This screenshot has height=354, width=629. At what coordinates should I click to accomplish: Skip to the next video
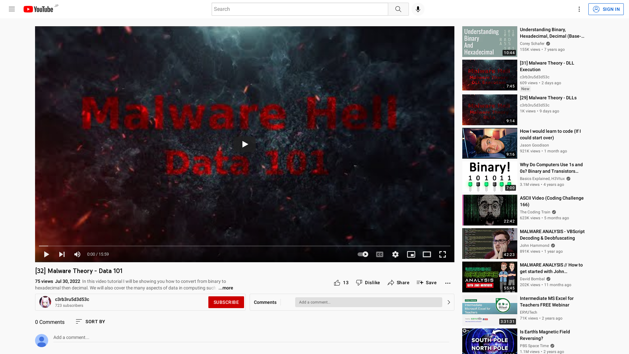[62, 254]
